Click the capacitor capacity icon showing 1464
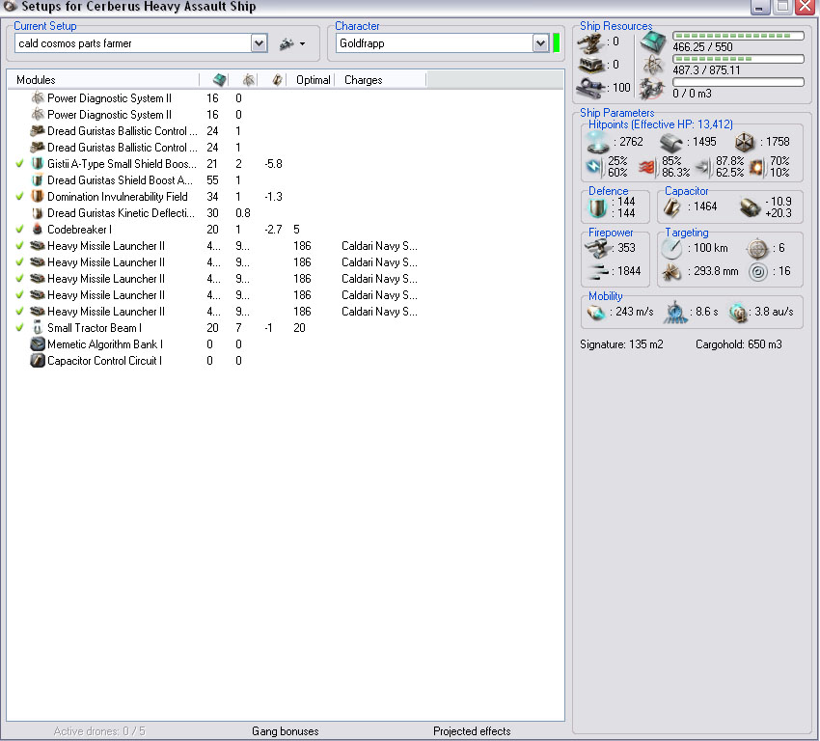Screen dimensions: 820x741 672,207
